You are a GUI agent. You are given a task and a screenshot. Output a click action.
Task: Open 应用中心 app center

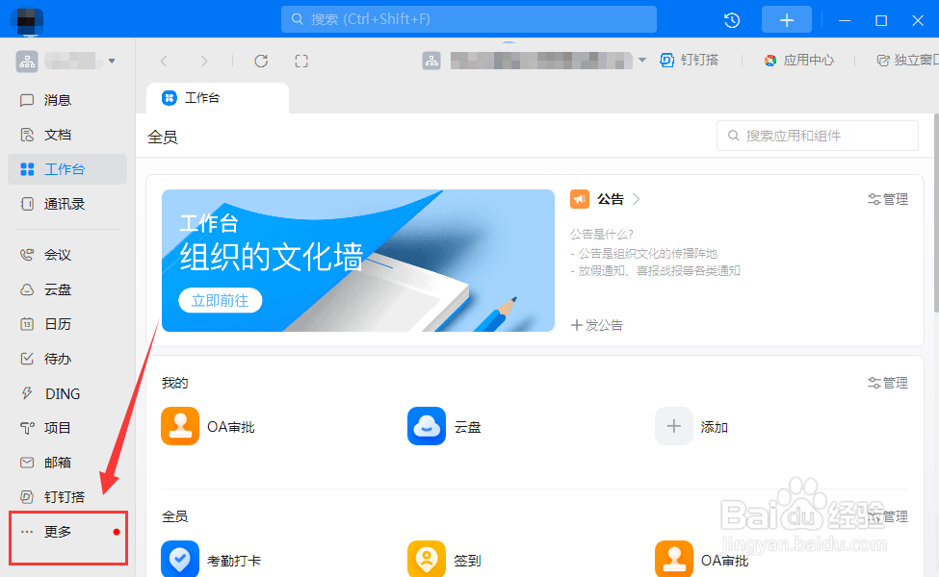coord(798,61)
